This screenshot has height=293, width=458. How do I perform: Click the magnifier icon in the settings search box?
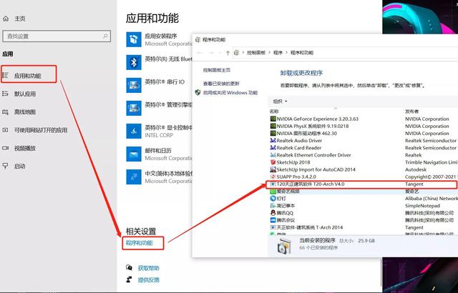pos(105,36)
